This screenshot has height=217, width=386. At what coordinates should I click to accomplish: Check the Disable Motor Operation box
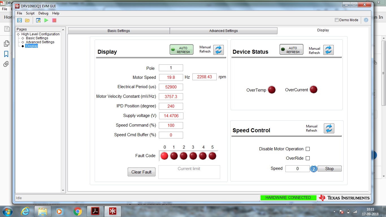[308, 149]
